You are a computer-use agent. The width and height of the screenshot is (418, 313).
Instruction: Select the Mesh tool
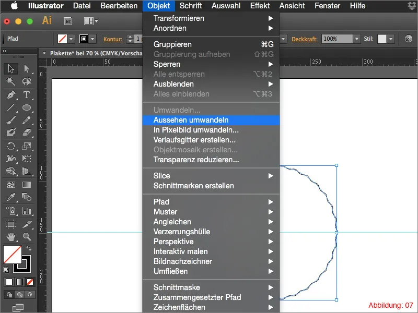[11, 185]
